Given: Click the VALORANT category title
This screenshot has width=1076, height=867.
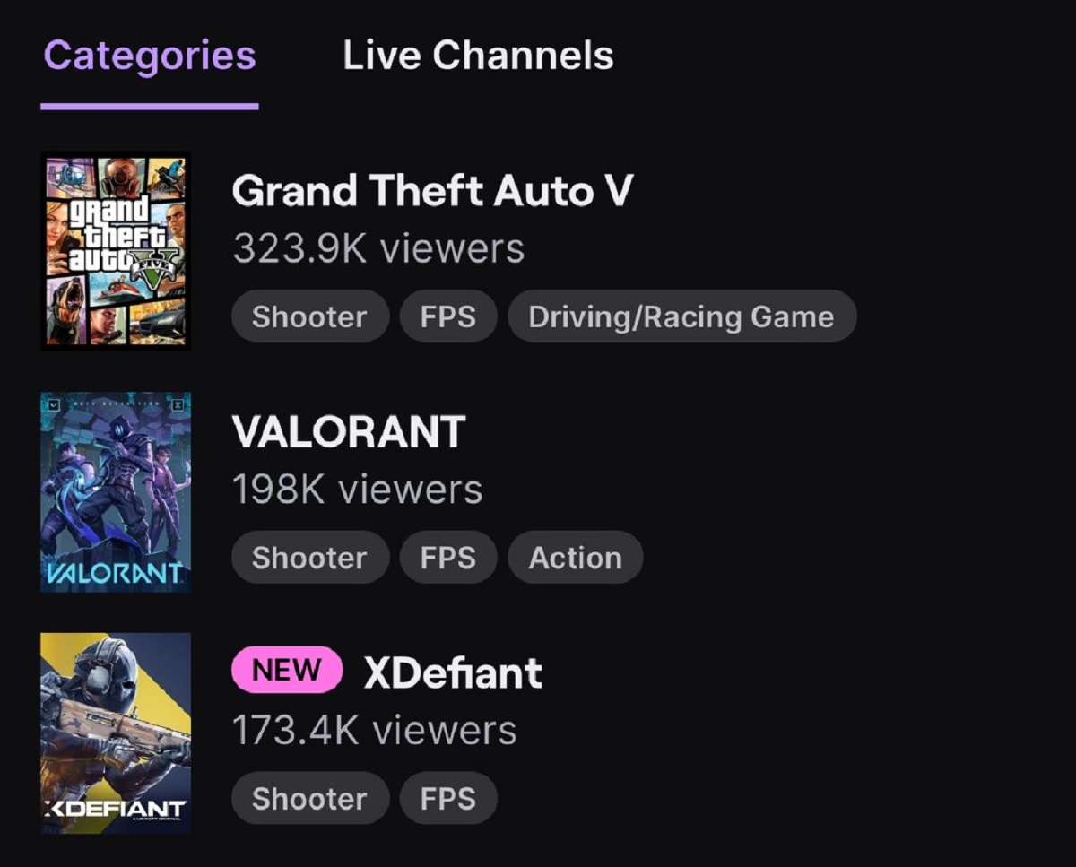Looking at the screenshot, I should (349, 432).
